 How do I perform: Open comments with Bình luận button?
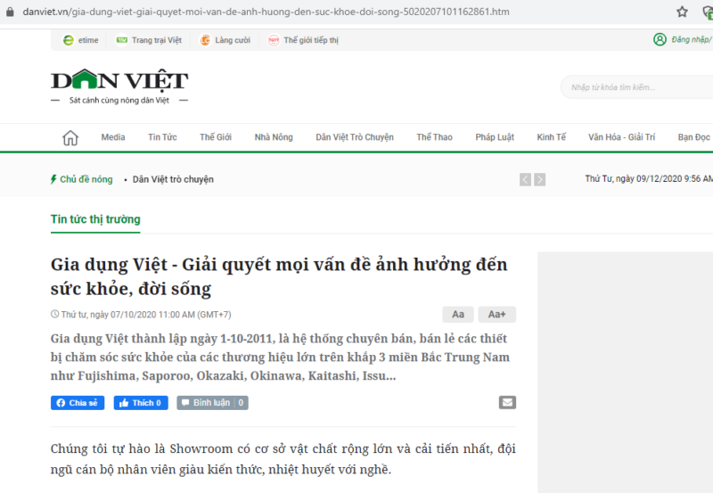pos(212,402)
